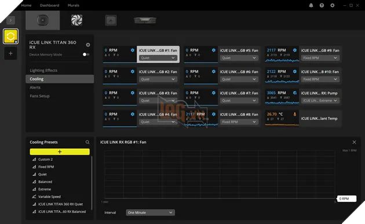Viewport: 365px width, 224px height.
Task: Open iCUE settings gear in title bar
Action: click(333, 5)
